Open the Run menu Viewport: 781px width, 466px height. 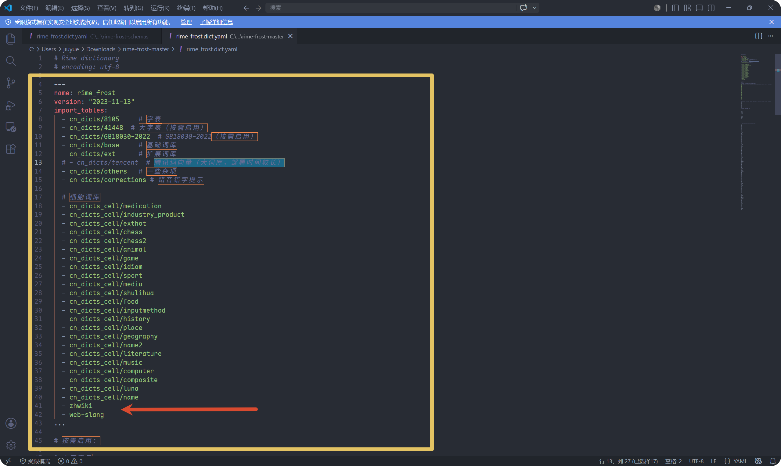pyautogui.click(x=160, y=8)
